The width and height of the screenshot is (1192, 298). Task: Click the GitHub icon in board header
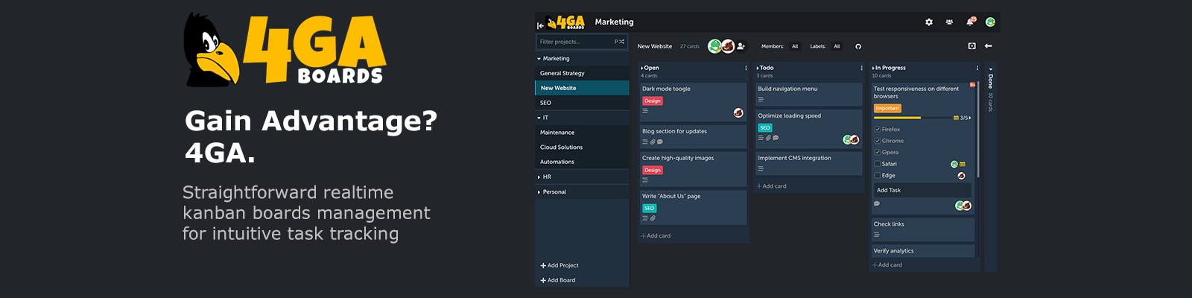click(x=858, y=46)
